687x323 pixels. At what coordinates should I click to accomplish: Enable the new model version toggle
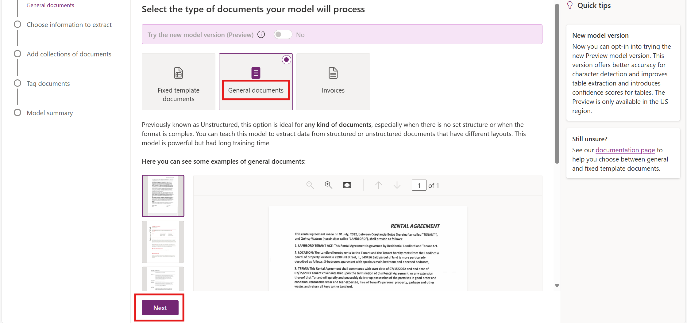pyautogui.click(x=283, y=35)
